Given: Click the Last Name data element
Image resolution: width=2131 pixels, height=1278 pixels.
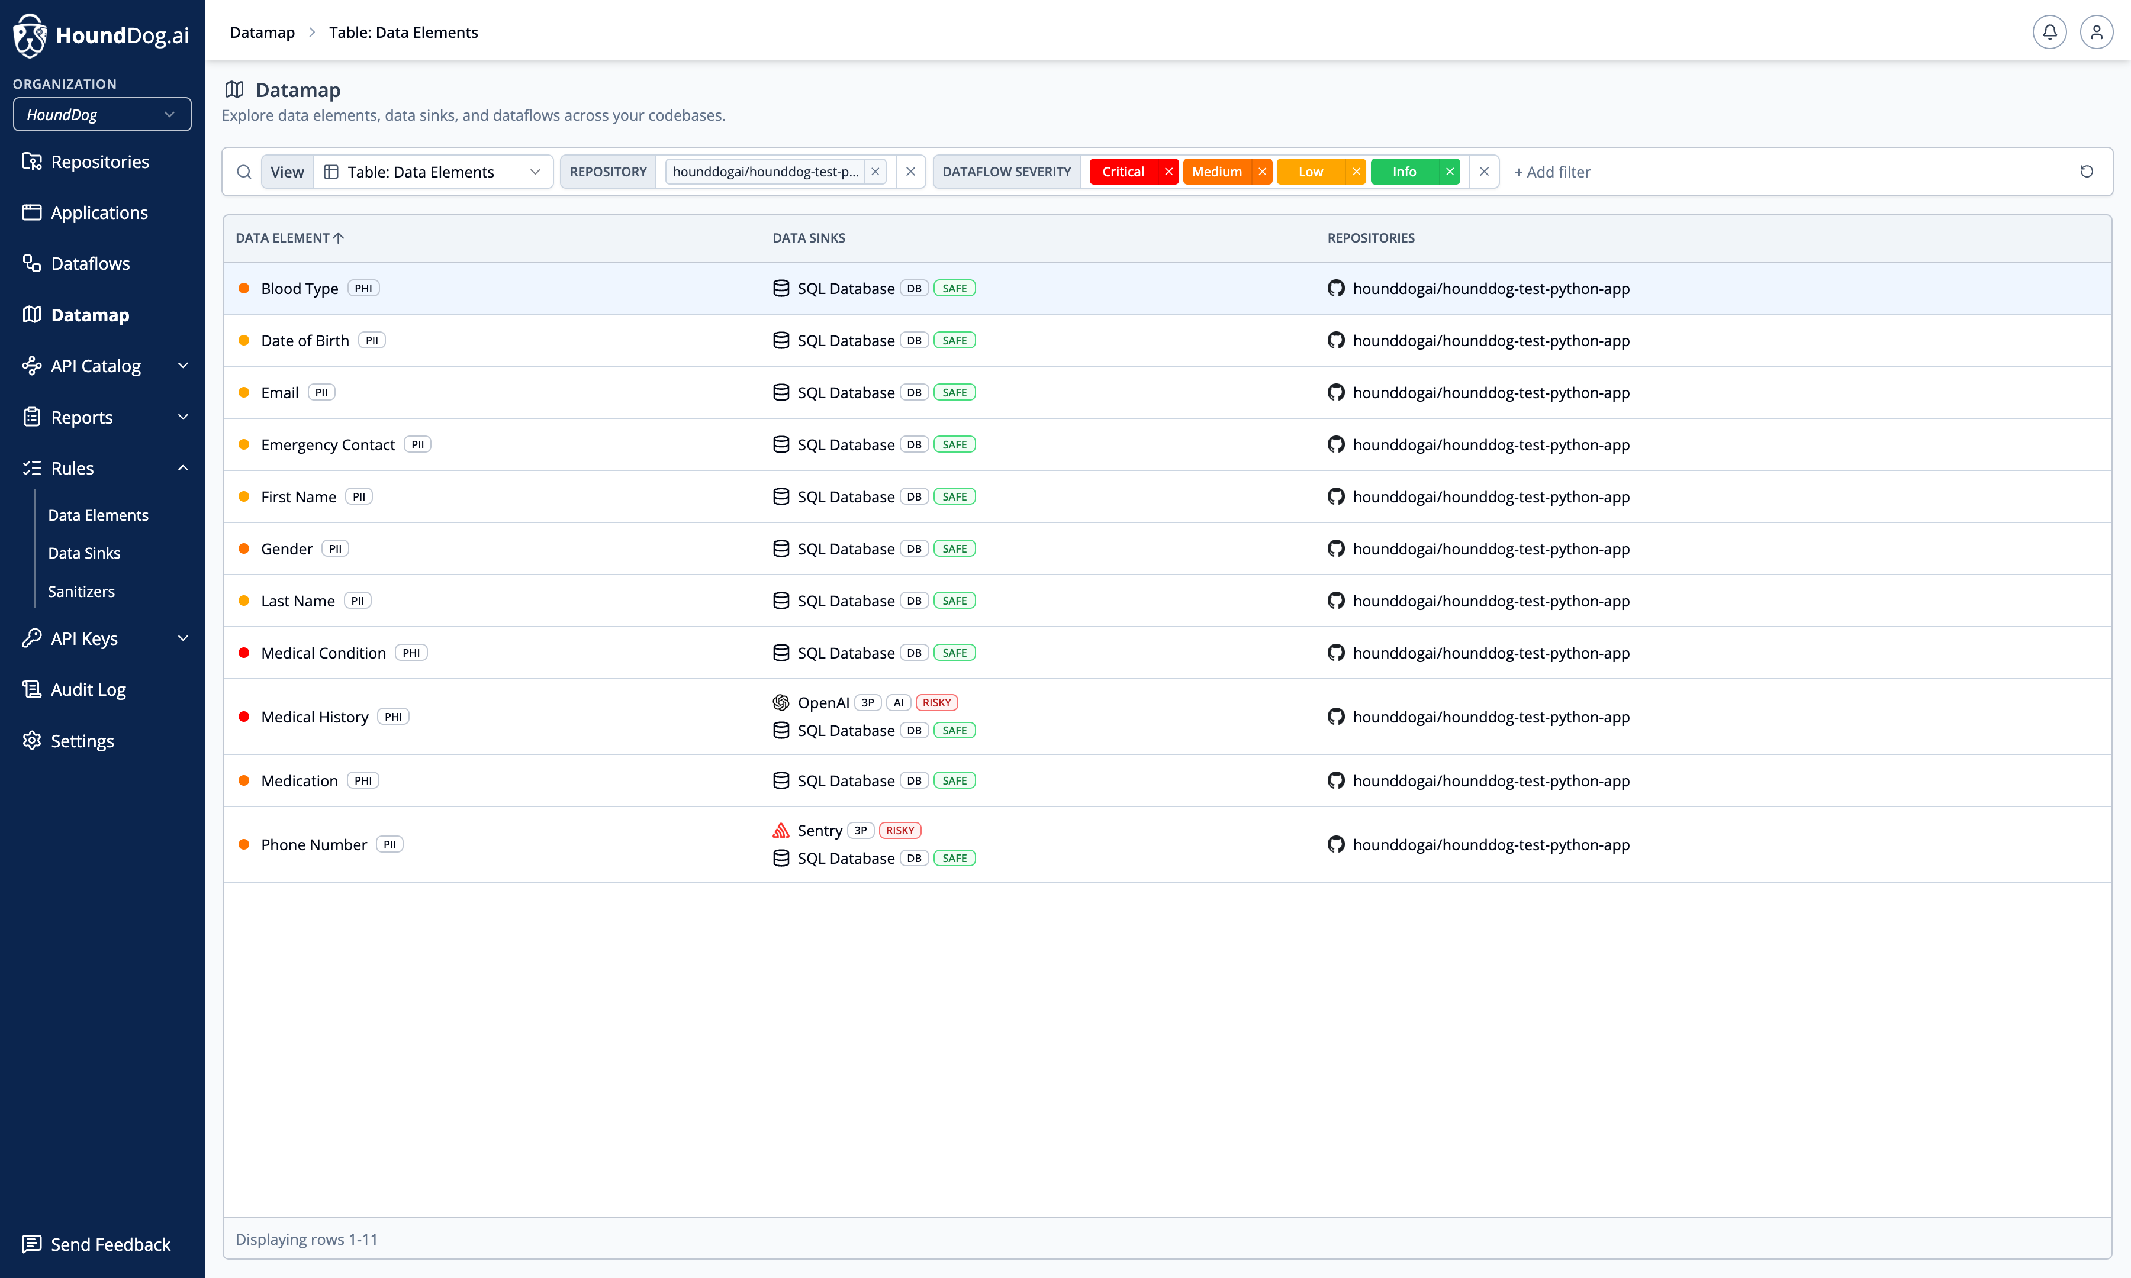Looking at the screenshot, I should [297, 601].
